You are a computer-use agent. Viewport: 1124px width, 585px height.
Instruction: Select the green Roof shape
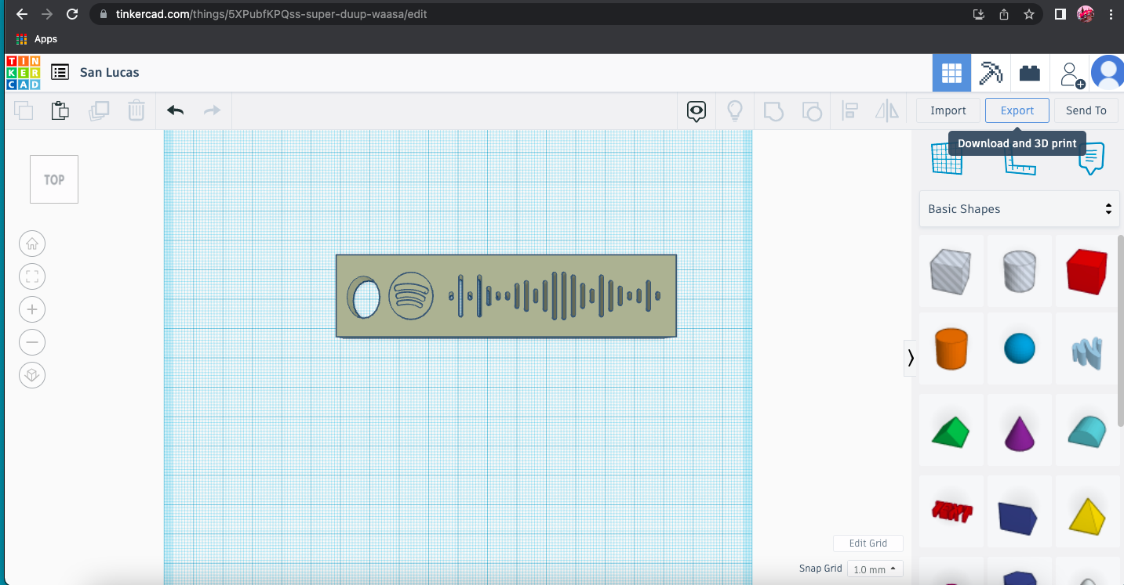pyautogui.click(x=951, y=432)
